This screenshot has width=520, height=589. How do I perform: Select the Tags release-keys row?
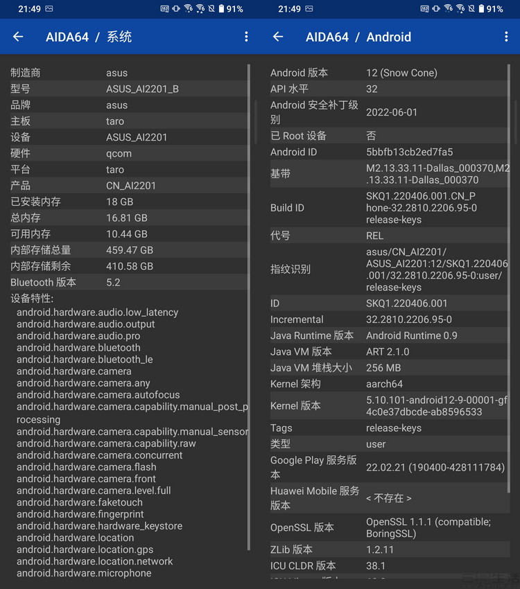point(388,428)
